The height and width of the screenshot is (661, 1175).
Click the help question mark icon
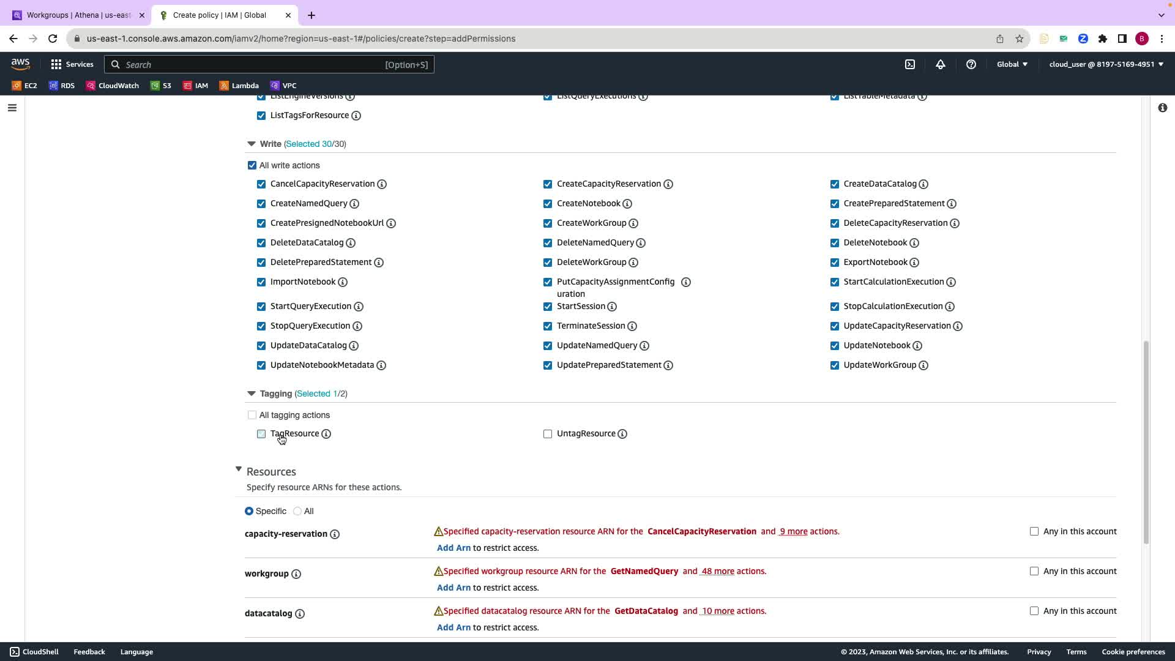[x=971, y=64]
